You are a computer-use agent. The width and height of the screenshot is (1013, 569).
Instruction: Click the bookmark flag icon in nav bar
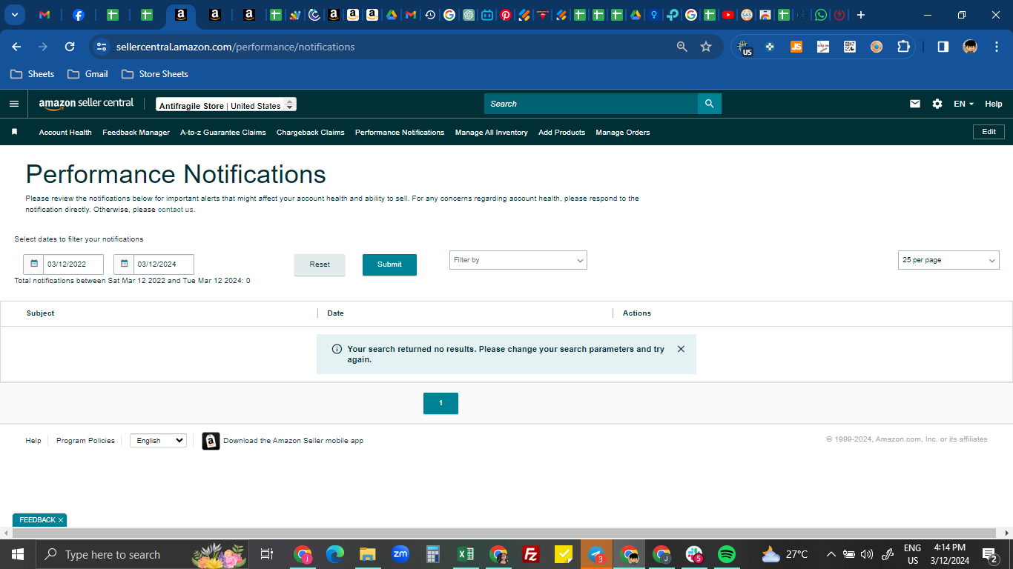(14, 132)
